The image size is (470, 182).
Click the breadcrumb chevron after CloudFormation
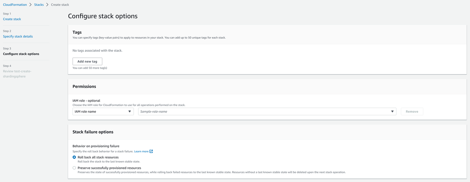click(30, 5)
